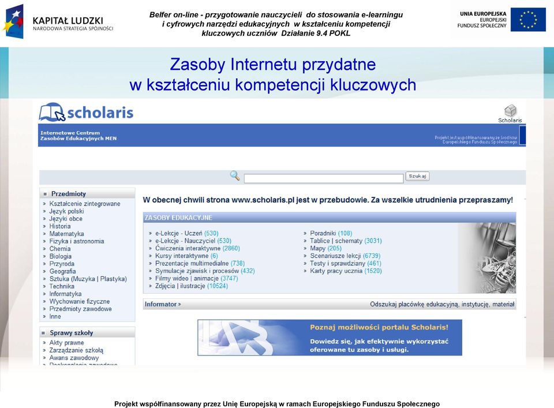The width and height of the screenshot is (554, 408).
Task: Open Informatyka subject
Action: [x=65, y=294]
